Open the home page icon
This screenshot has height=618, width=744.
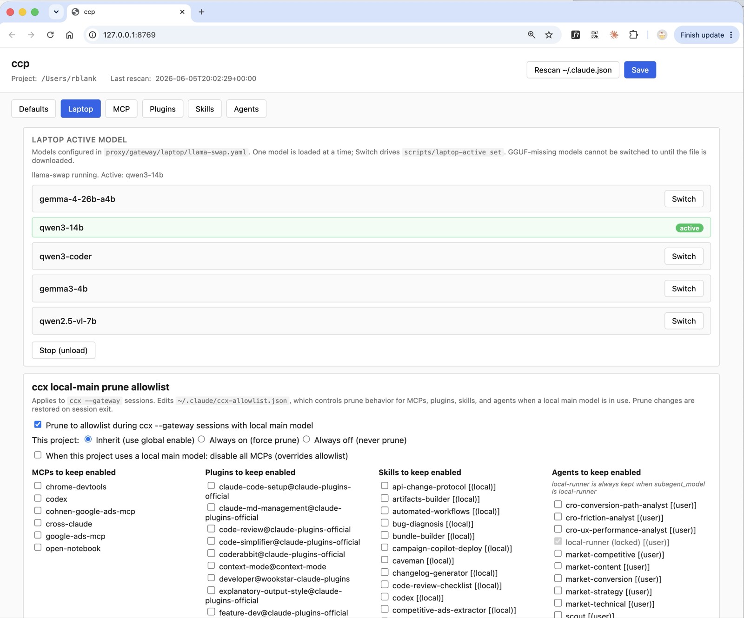pos(69,35)
